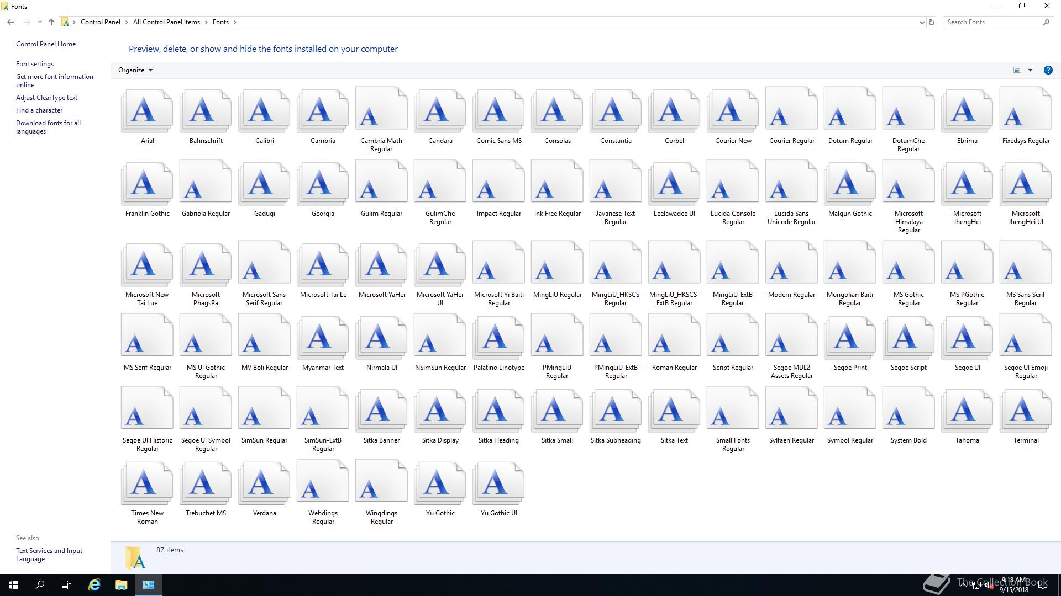Go back with the Back arrow
The width and height of the screenshot is (1061, 596).
point(10,22)
